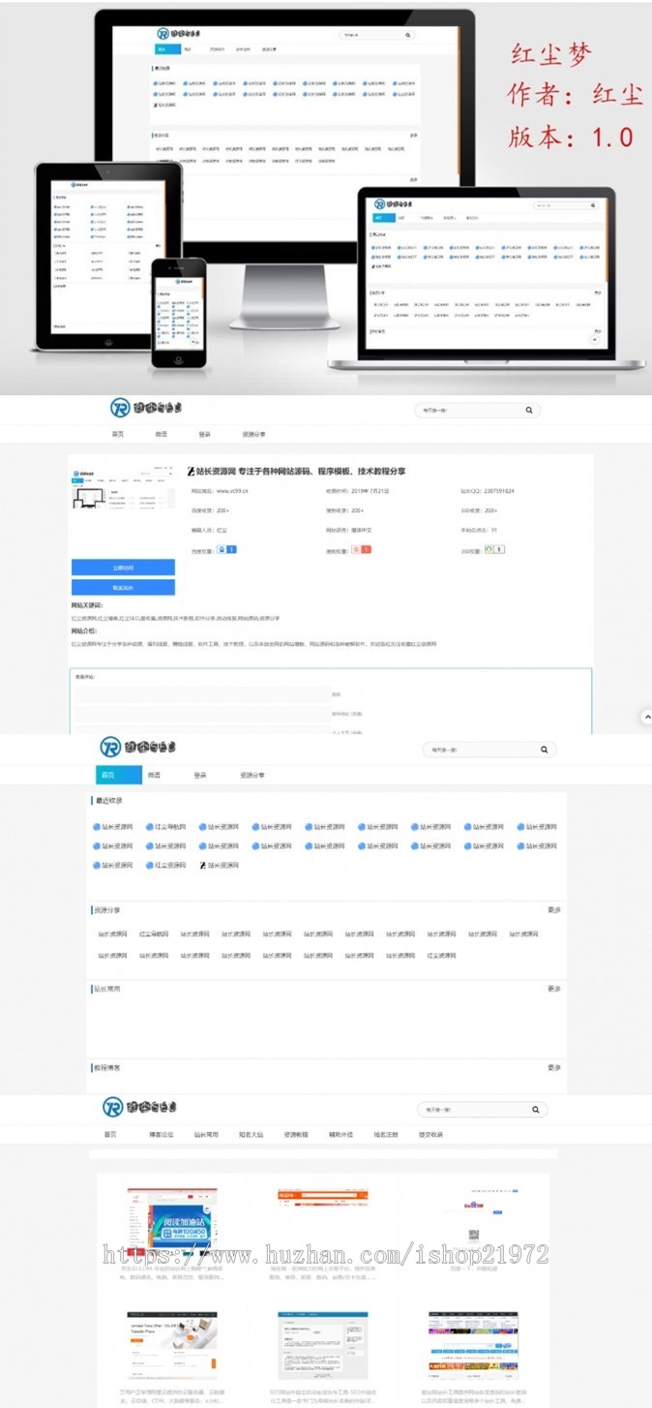Show more in the 站长常用 section
This screenshot has width=652, height=1408.
(554, 989)
